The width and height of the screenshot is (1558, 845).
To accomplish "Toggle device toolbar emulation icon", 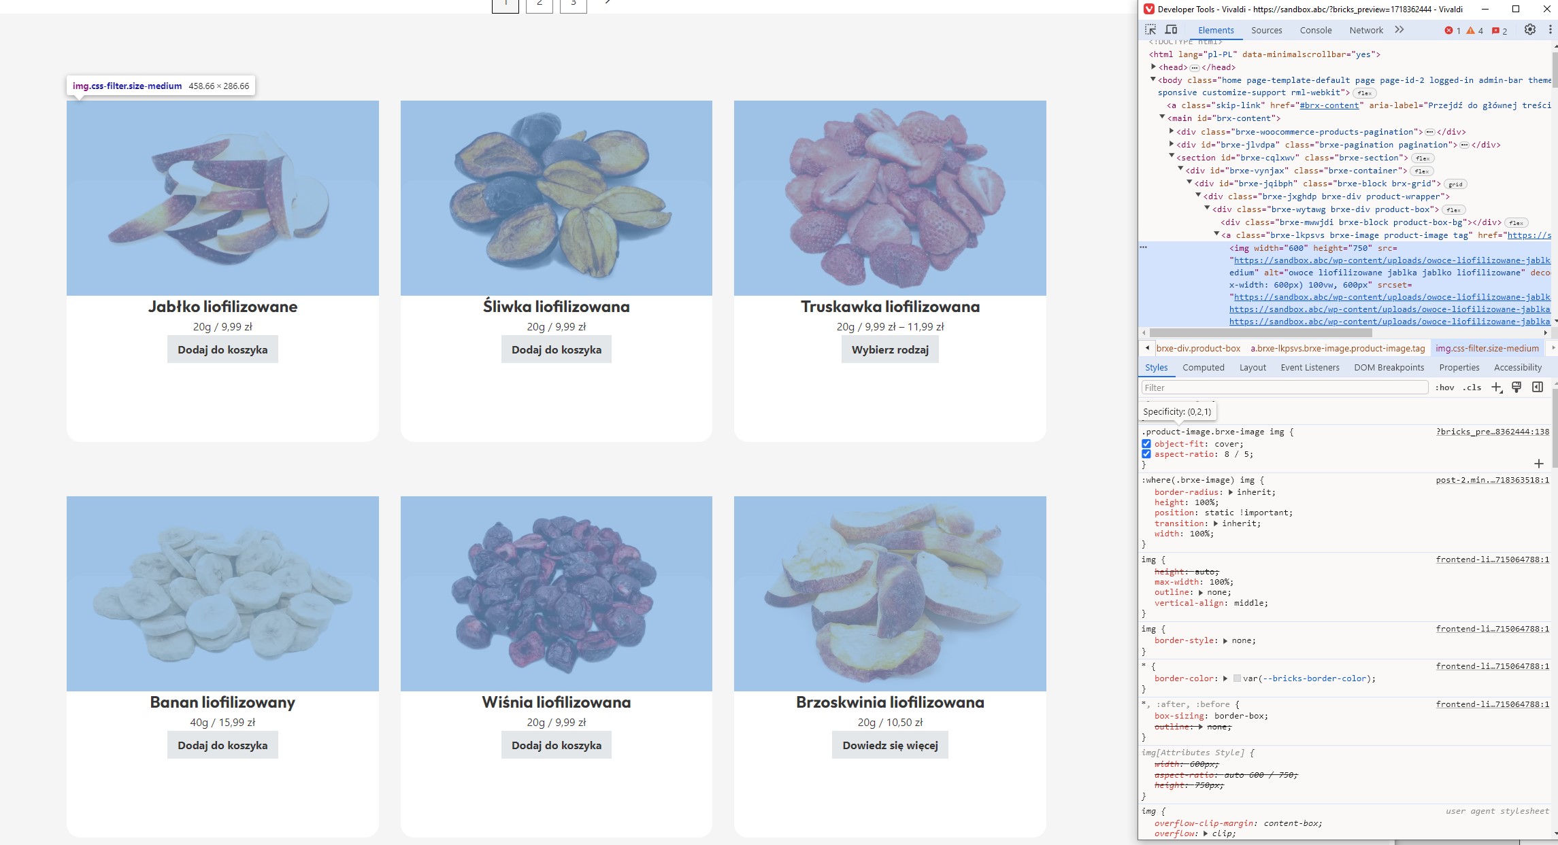I will (x=1171, y=30).
